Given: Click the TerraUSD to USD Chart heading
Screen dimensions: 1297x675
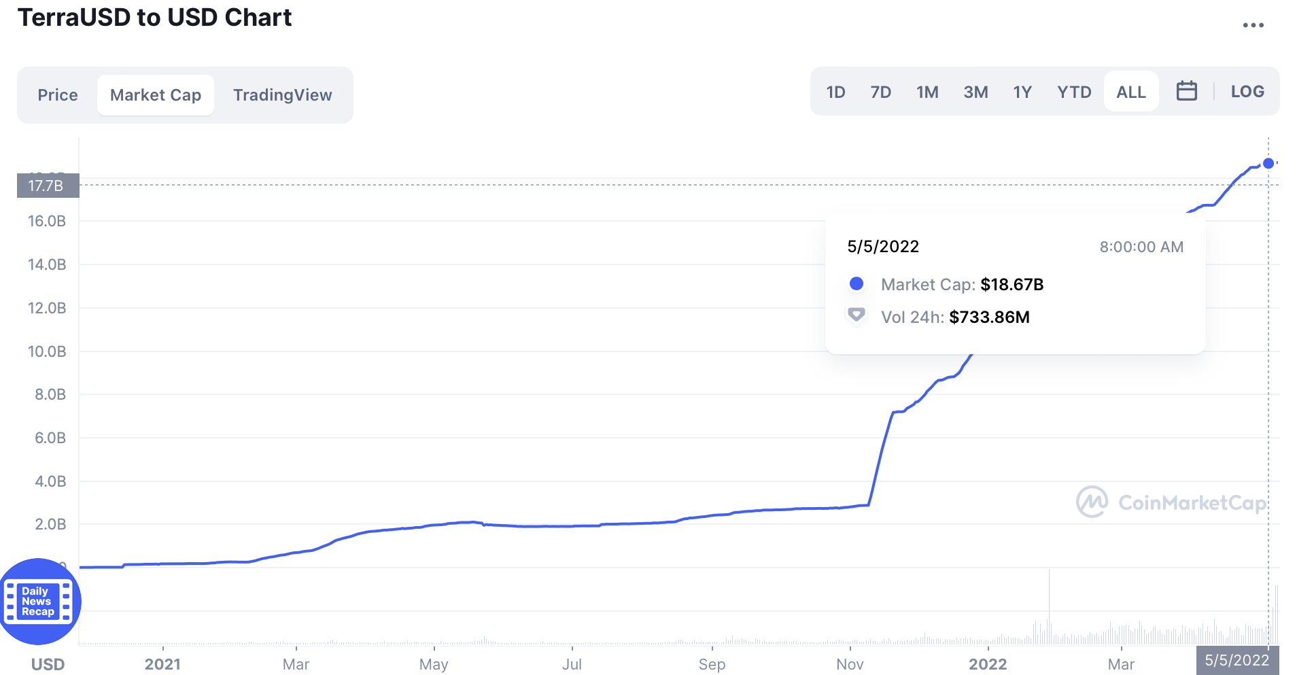Looking at the screenshot, I should (x=154, y=17).
